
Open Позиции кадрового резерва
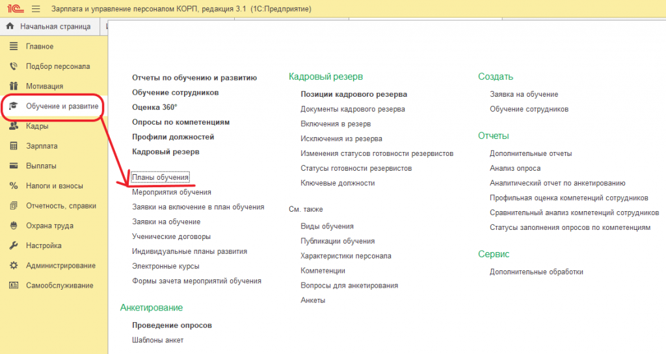pyautogui.click(x=354, y=94)
